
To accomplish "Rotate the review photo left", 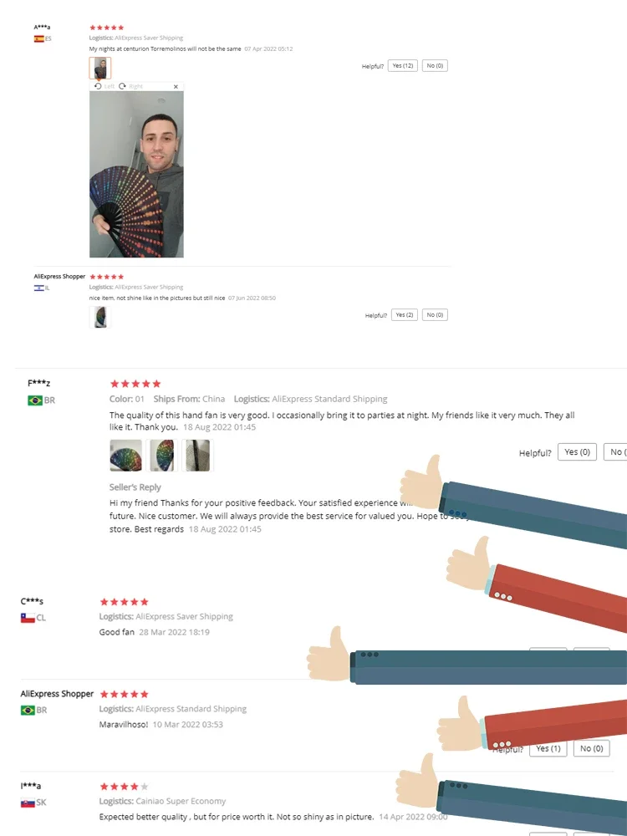I will point(104,86).
